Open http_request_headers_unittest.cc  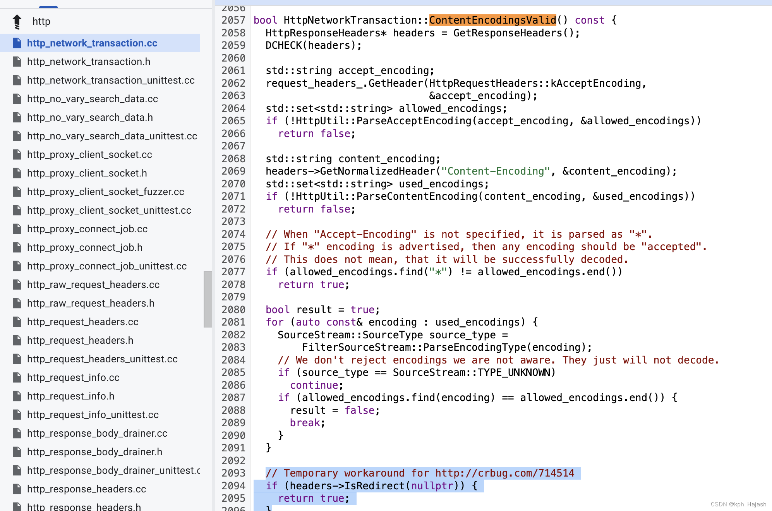tap(102, 359)
